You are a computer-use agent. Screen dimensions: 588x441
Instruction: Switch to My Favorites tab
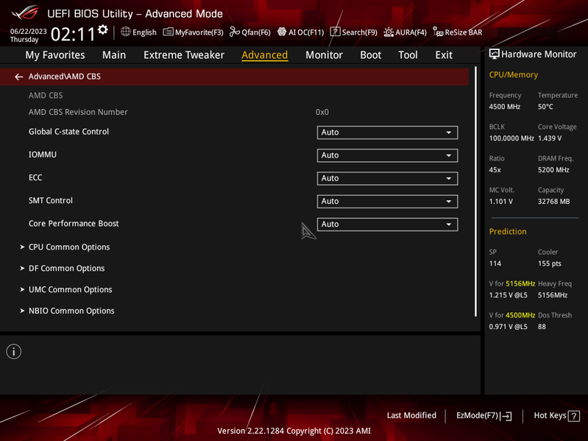pos(55,55)
